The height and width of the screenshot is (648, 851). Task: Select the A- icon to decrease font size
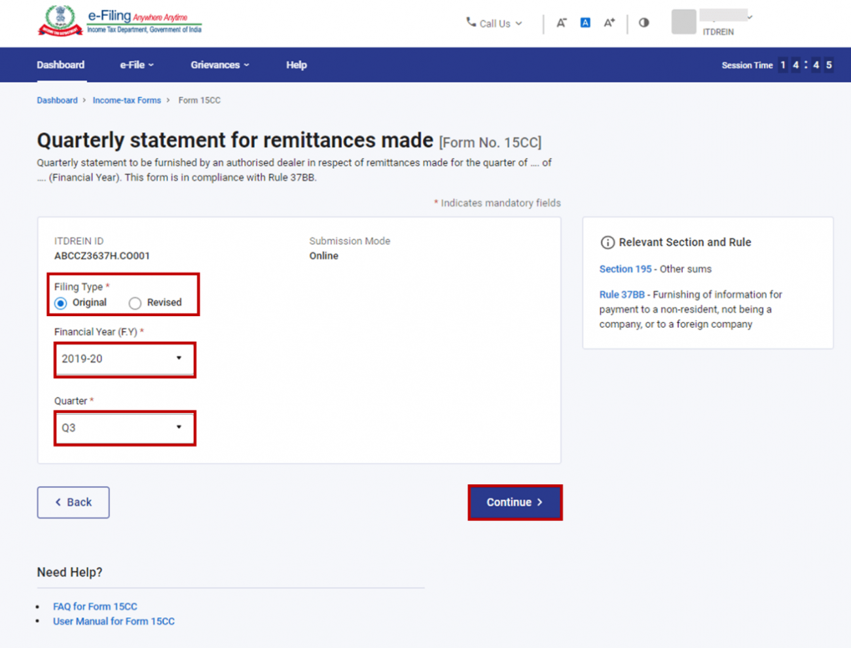pyautogui.click(x=561, y=22)
